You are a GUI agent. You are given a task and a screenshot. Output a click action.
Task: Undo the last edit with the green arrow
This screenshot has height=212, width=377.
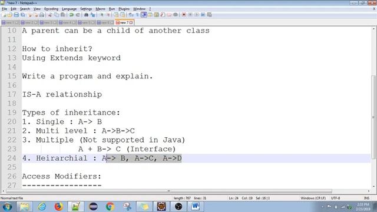(71, 15)
